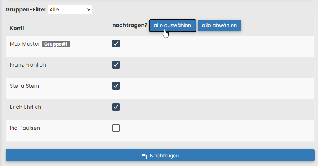Submit with the Nachtragen button label
318x166 pixels.
click(164, 155)
